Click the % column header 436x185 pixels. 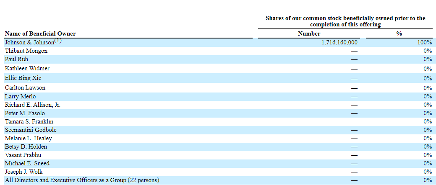(399, 33)
